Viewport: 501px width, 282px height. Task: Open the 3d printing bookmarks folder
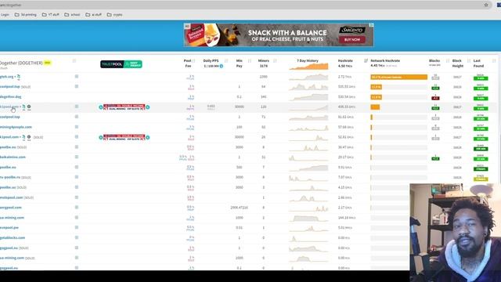(x=26, y=15)
